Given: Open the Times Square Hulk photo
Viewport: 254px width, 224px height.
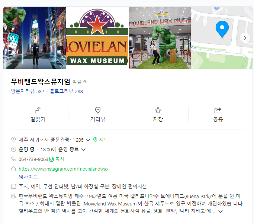Looking at the screenshot, I should 35,38.
